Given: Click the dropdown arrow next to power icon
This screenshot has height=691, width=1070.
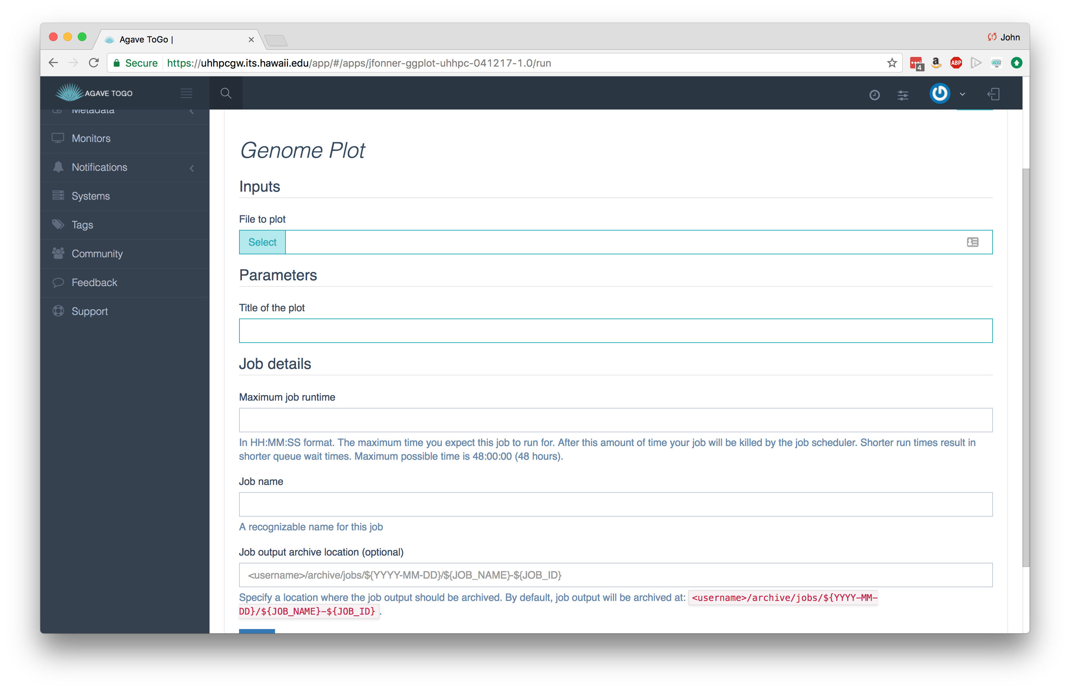Looking at the screenshot, I should [x=962, y=93].
